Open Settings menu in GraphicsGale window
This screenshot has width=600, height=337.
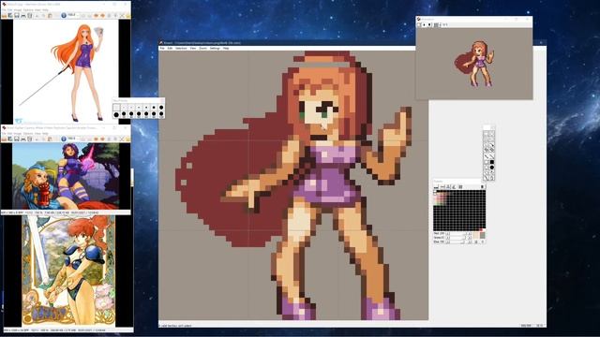(x=215, y=49)
